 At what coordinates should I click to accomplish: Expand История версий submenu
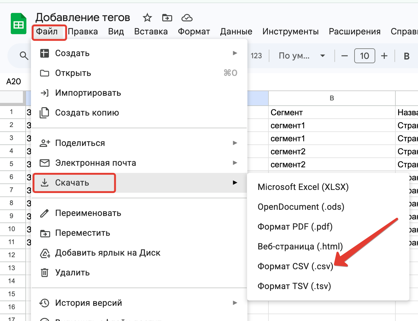click(x=139, y=303)
